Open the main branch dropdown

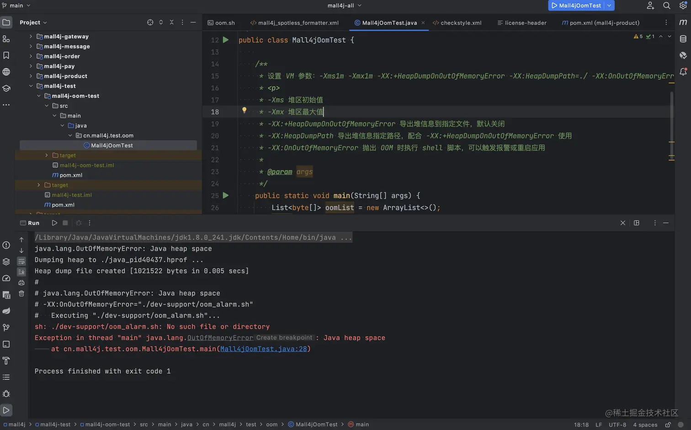point(16,5)
